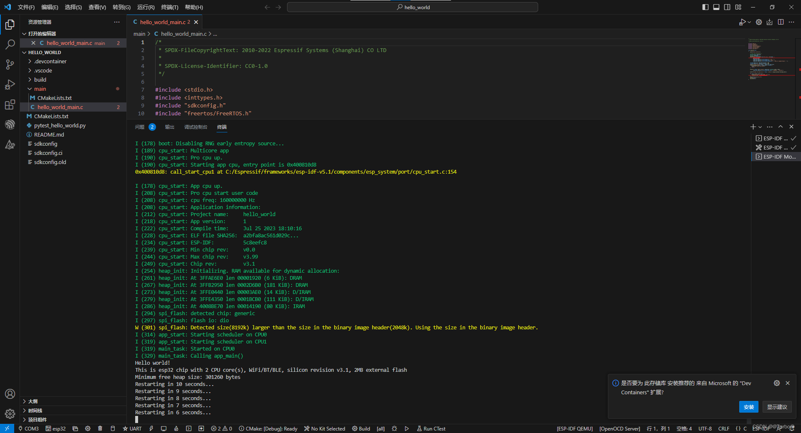Split the editor to the right
801x433 pixels.
click(781, 22)
